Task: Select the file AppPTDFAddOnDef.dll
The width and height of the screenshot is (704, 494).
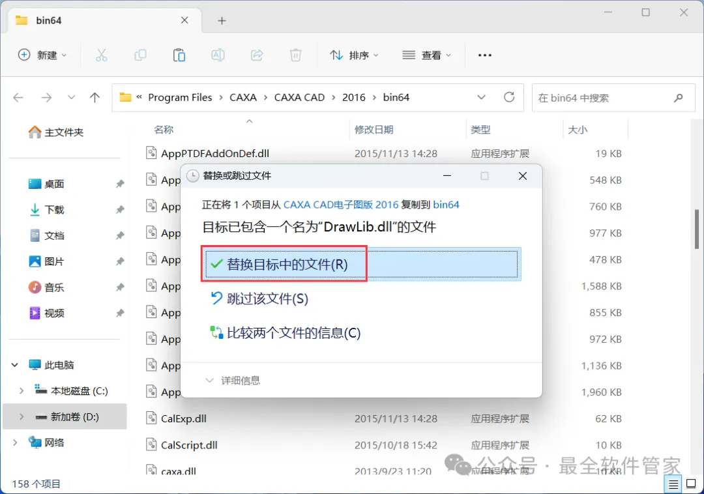Action: click(215, 153)
